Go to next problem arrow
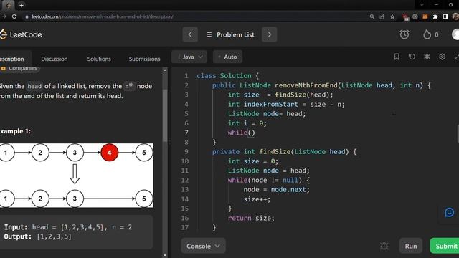This screenshot has height=258, width=459. click(x=270, y=34)
